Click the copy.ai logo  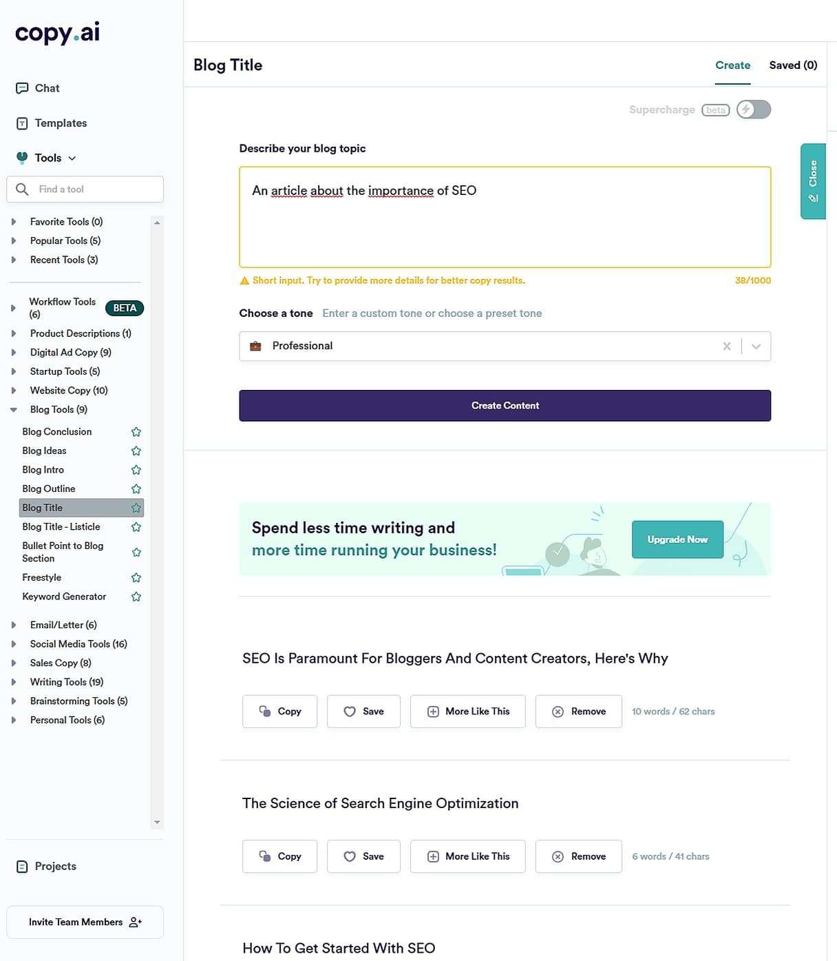(x=57, y=32)
